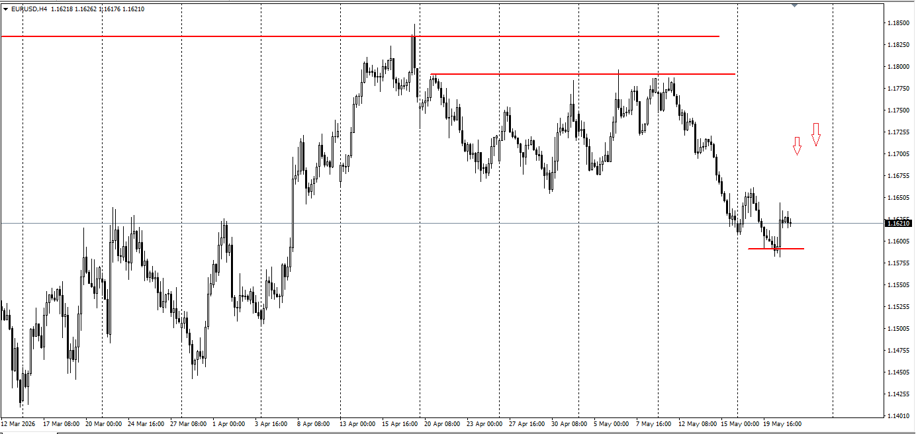Viewport: 916px width, 434px height.
Task: Open the chart menu triangle beside EURUSD,H4
Action: (x=5, y=9)
